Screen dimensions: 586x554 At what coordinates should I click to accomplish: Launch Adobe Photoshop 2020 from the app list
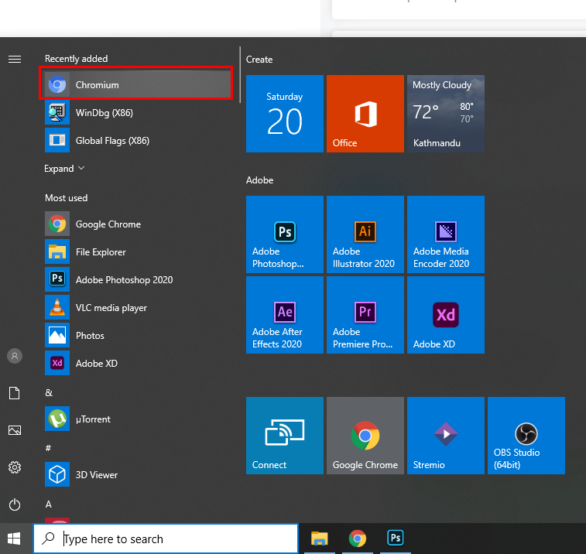click(136, 279)
